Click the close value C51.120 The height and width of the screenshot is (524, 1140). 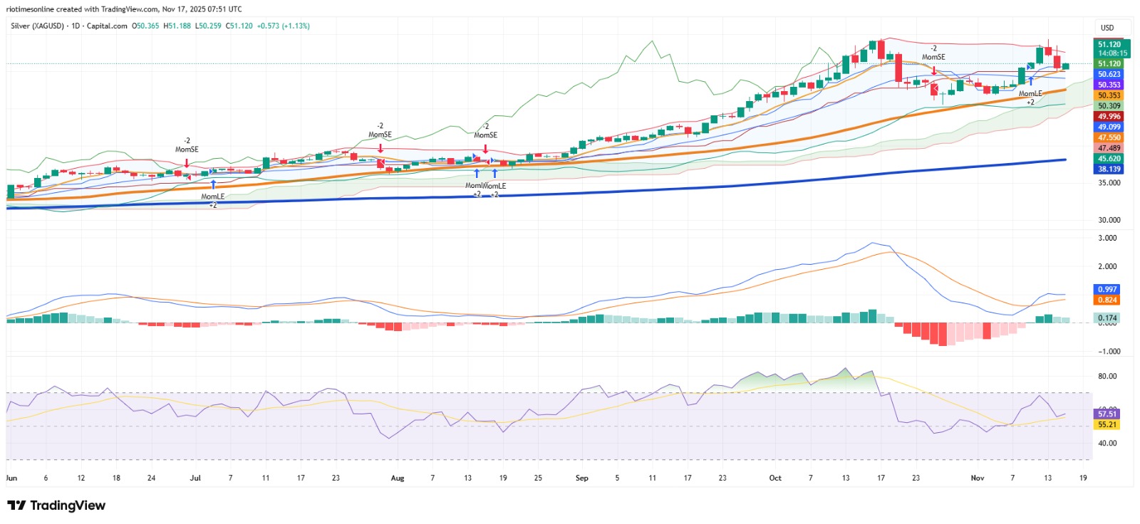239,26
